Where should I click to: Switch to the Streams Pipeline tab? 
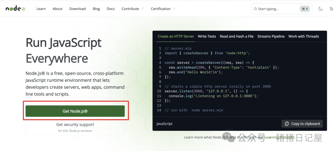pos(271,36)
